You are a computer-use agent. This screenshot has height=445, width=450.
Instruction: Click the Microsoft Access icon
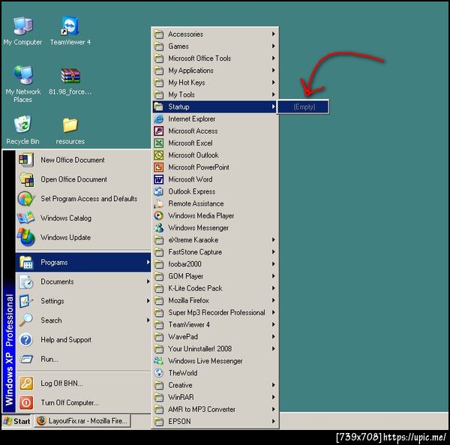[x=159, y=131]
